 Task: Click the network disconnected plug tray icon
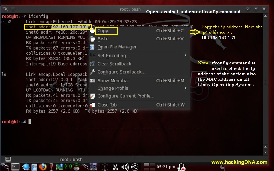[181, 167]
